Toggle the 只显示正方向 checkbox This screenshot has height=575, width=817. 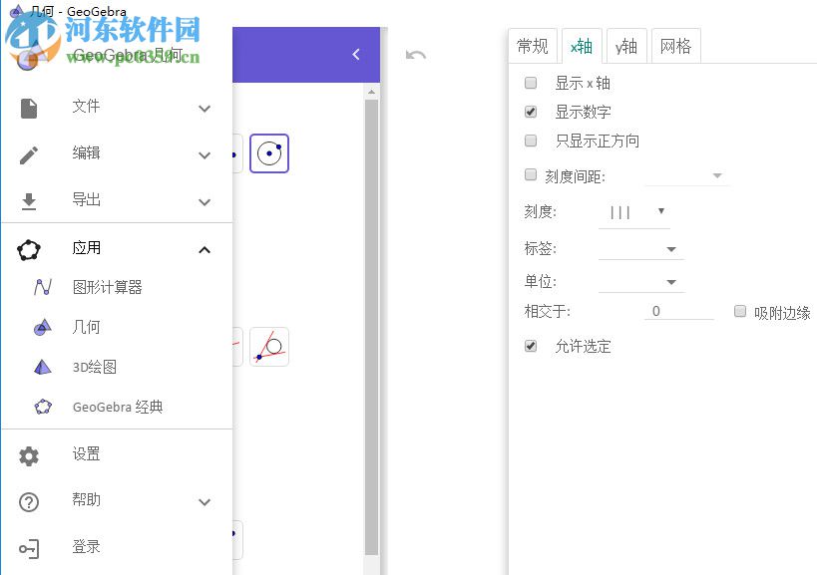point(531,141)
